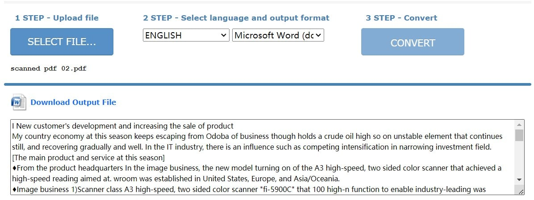Open the ENGLISH language dropdown
Viewport: 534px width, 200px height.
coord(186,35)
